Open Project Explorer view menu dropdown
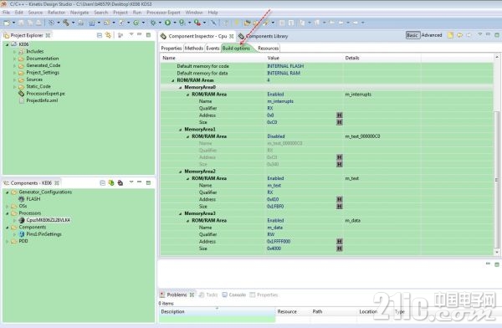Image resolution: width=502 pixels, height=328 pixels. click(131, 34)
